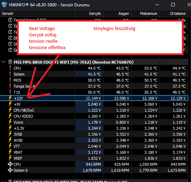The height and width of the screenshot is (182, 191).
Task: Click the fan icon beside CPU RPM row
Action: (x=10, y=164)
